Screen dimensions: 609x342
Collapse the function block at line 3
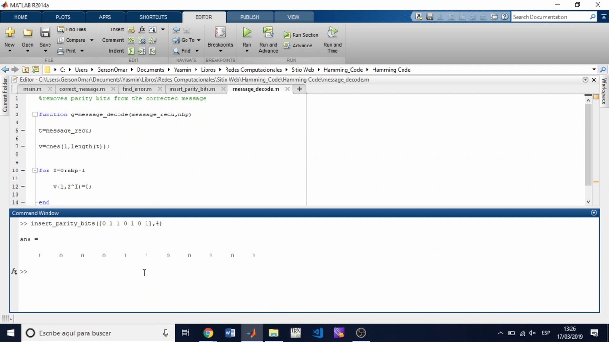coord(35,114)
